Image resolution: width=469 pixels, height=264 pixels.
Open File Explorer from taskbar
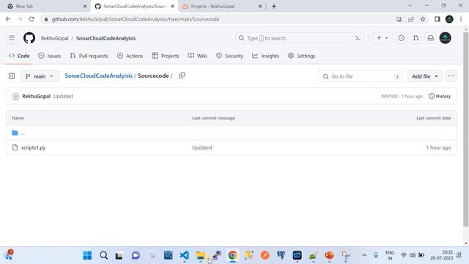click(x=200, y=255)
